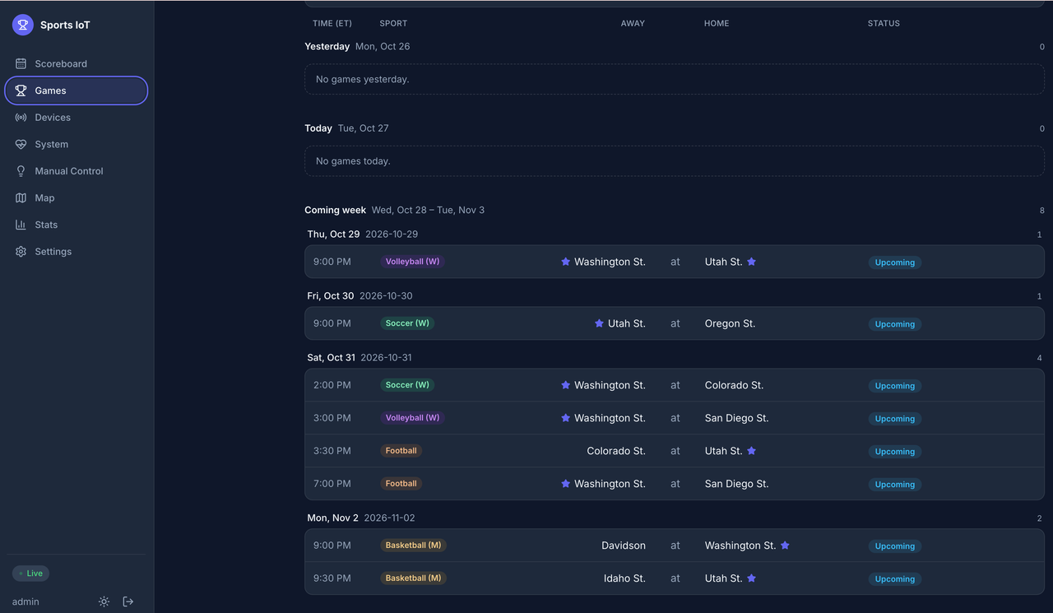Click the star after Utah St. in Idaho St. game

coord(751,578)
